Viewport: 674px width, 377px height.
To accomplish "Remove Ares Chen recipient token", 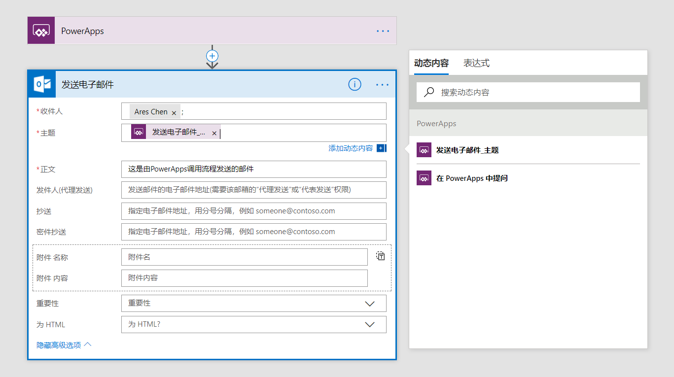I will (x=174, y=112).
